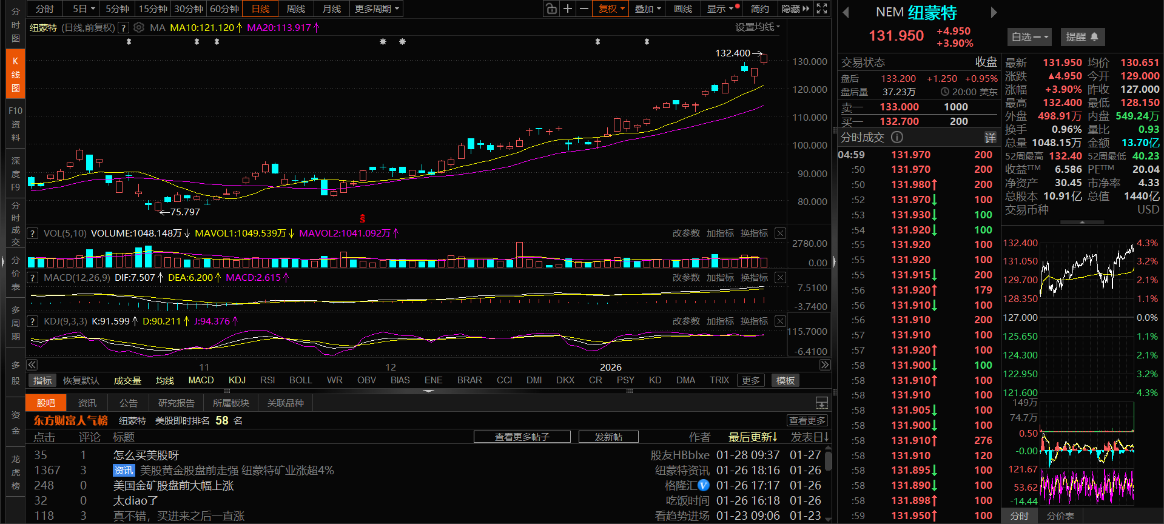1164x524 pixels.
Task: Click the info icon beside 分时成交
Action: coord(897,137)
